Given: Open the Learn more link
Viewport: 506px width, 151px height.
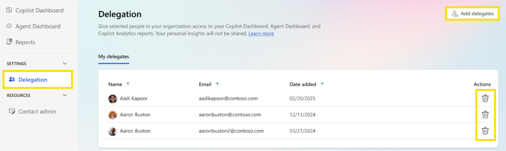Looking at the screenshot, I should coord(261,34).
